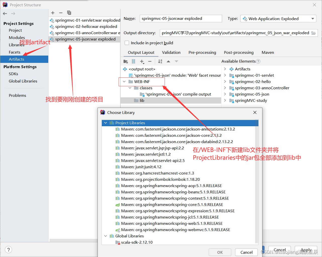Image resolution: width=322 pixels, height=257 pixels.
Task: Add a new artifact with plus icon
Action: pyautogui.click(x=53, y=13)
